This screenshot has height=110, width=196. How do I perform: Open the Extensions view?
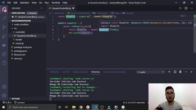tap(4, 54)
